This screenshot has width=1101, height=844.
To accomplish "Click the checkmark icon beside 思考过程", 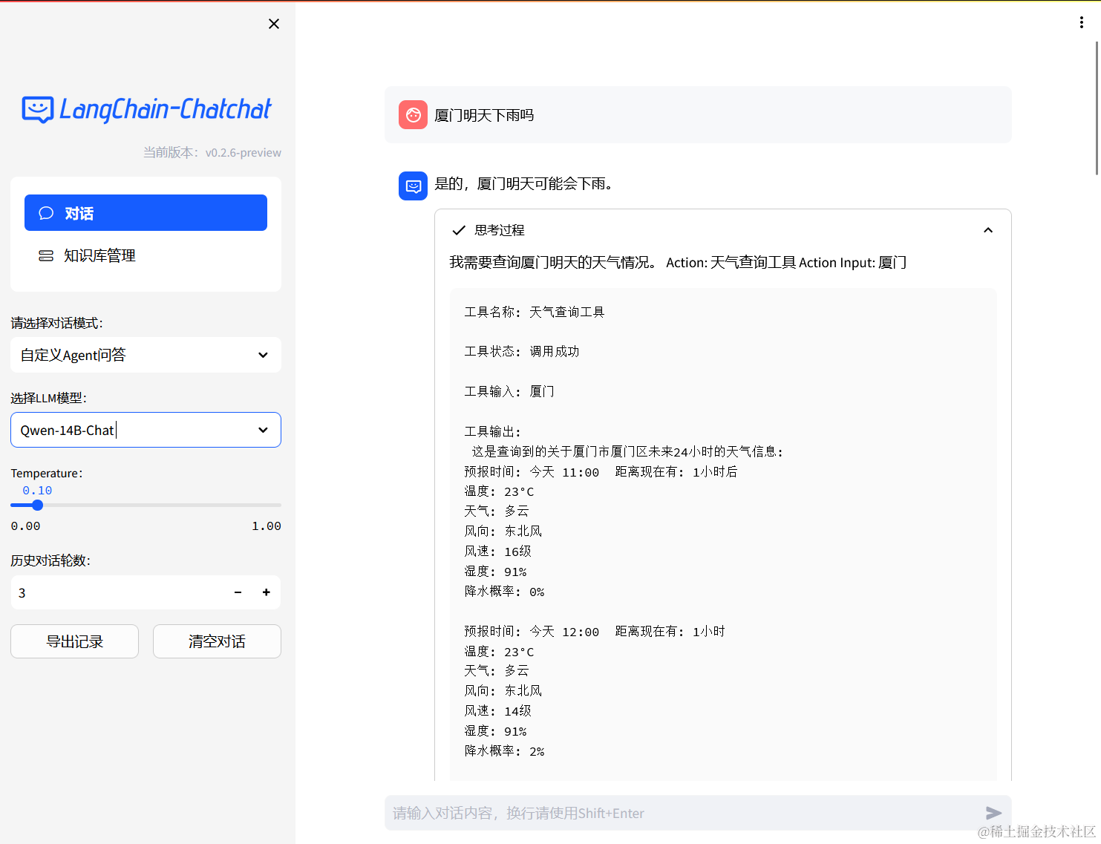I will coord(459,230).
